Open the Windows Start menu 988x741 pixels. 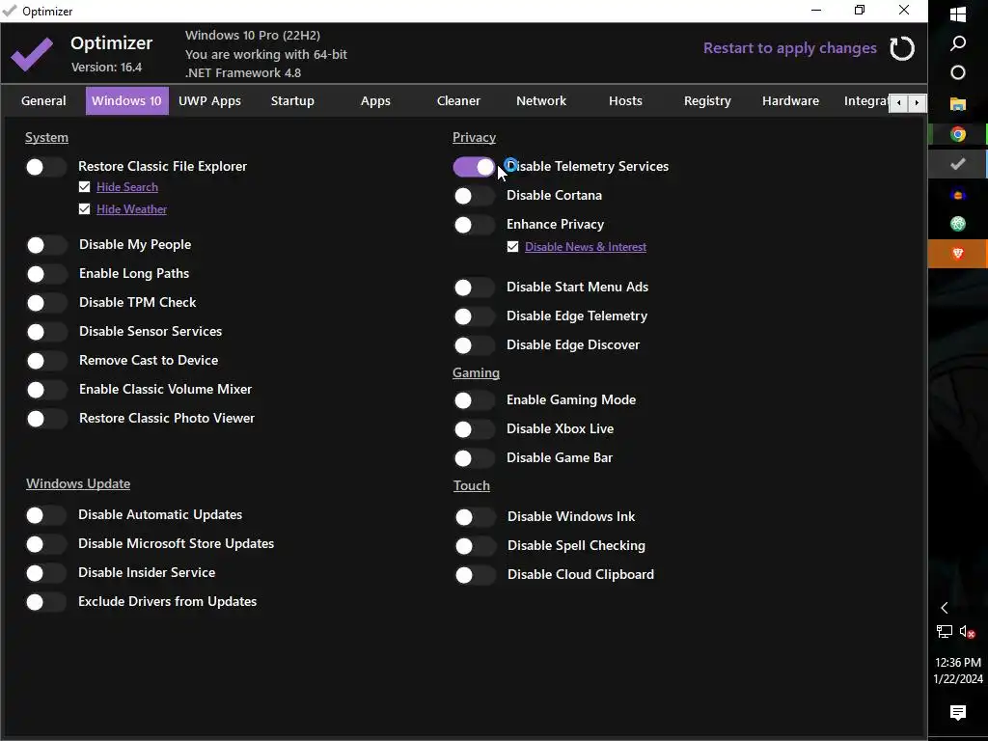[x=958, y=14]
